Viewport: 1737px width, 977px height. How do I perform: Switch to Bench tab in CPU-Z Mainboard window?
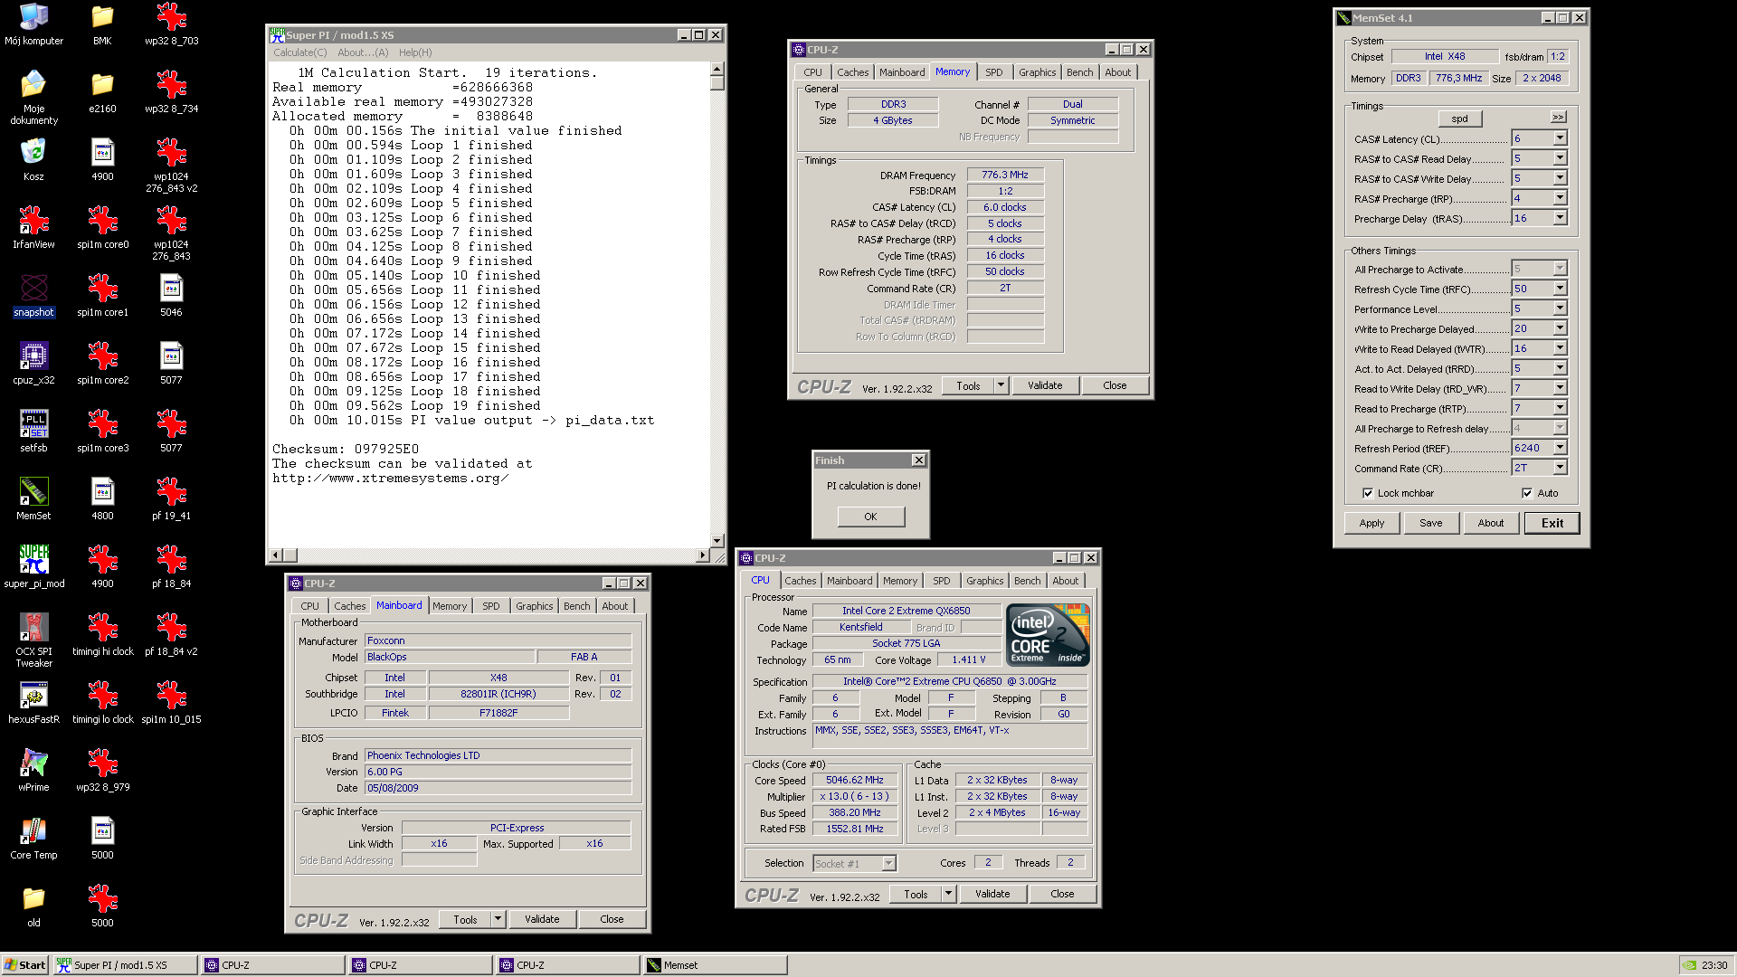coord(576,606)
